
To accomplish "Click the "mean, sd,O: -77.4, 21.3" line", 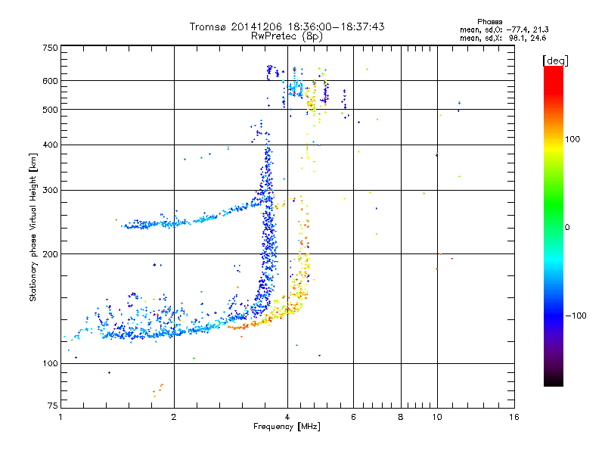I will tap(504, 30).
